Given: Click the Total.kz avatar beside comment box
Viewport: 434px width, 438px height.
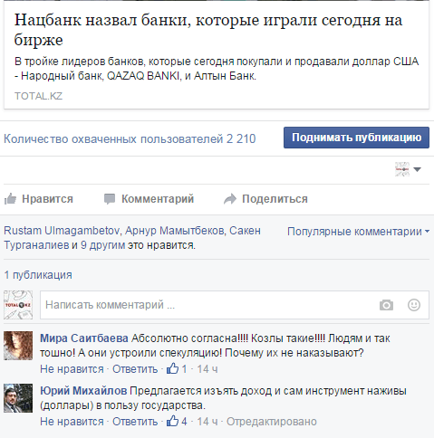Looking at the screenshot, I should click(x=18, y=305).
